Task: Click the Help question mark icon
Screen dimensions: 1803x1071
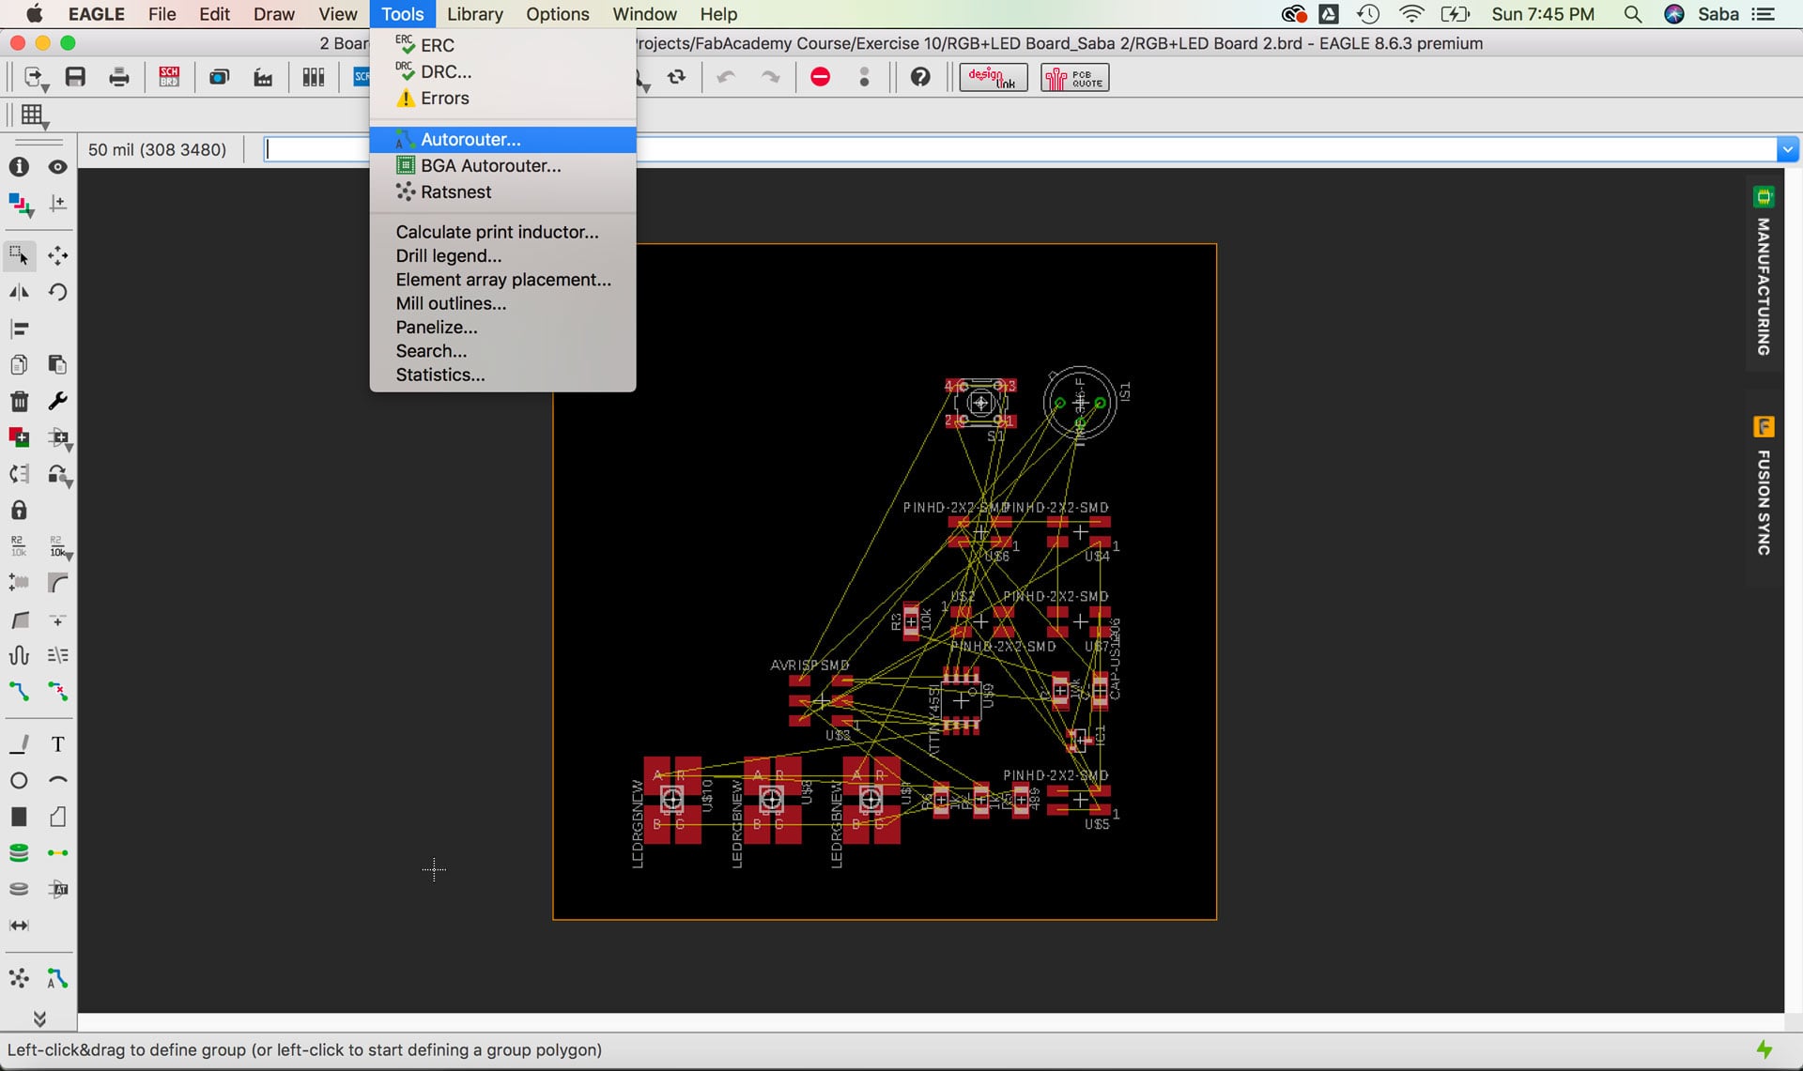Action: click(x=920, y=77)
